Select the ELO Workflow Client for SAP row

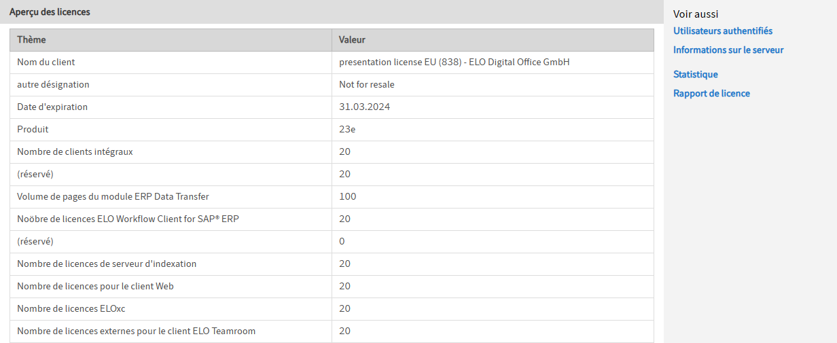pyautogui.click(x=332, y=219)
